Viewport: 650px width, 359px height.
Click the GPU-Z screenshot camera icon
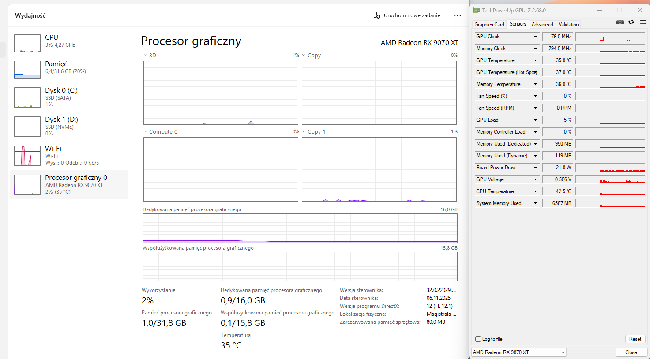pos(620,22)
